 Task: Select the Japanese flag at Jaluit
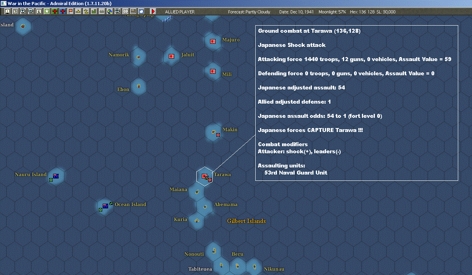[x=171, y=56]
